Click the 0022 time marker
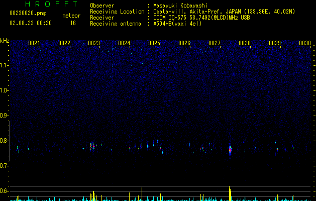316x201 pixels. (x=64, y=43)
